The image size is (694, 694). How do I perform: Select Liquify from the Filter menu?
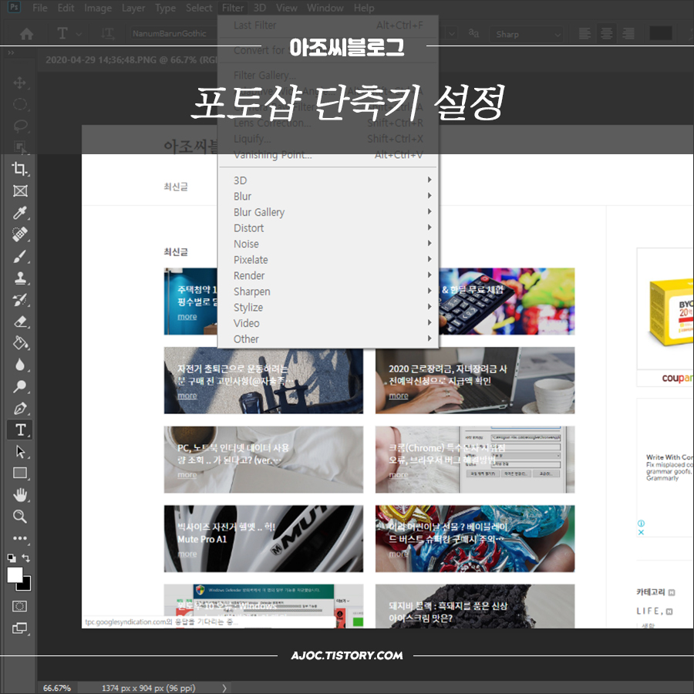(328, 139)
